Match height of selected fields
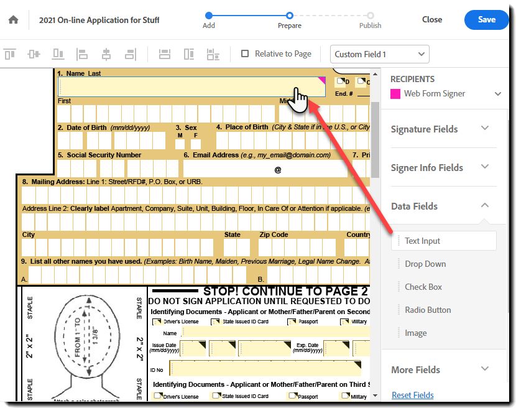The height and width of the screenshot is (408, 516). pyautogui.click(x=189, y=54)
